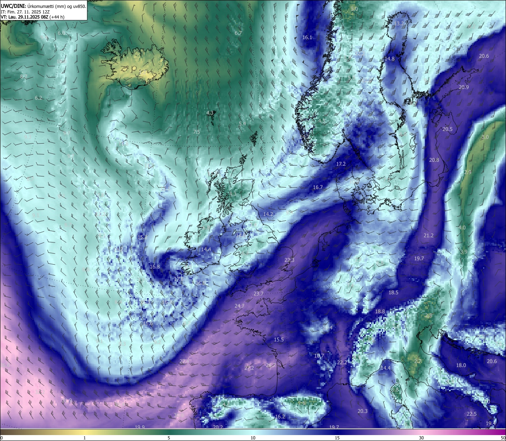Click the color scale tick label 15
The height and width of the screenshot is (441, 506).
(337, 438)
